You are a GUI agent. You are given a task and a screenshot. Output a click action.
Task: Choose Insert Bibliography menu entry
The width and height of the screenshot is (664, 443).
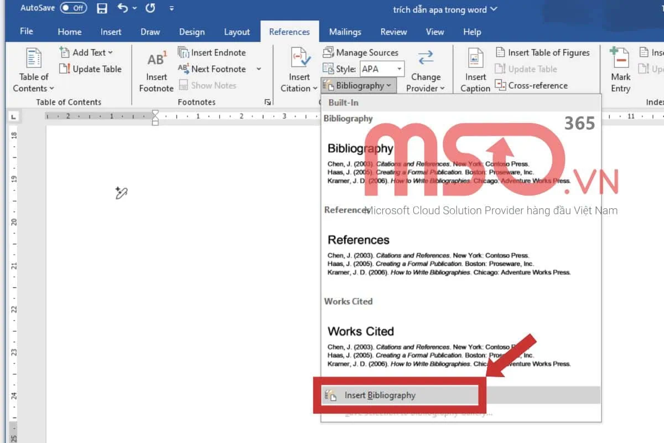[x=380, y=395]
